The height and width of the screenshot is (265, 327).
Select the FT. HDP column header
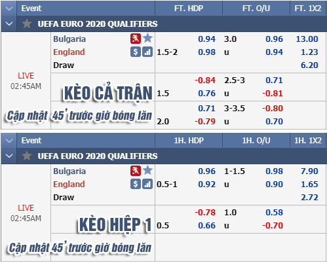[x=189, y=9]
